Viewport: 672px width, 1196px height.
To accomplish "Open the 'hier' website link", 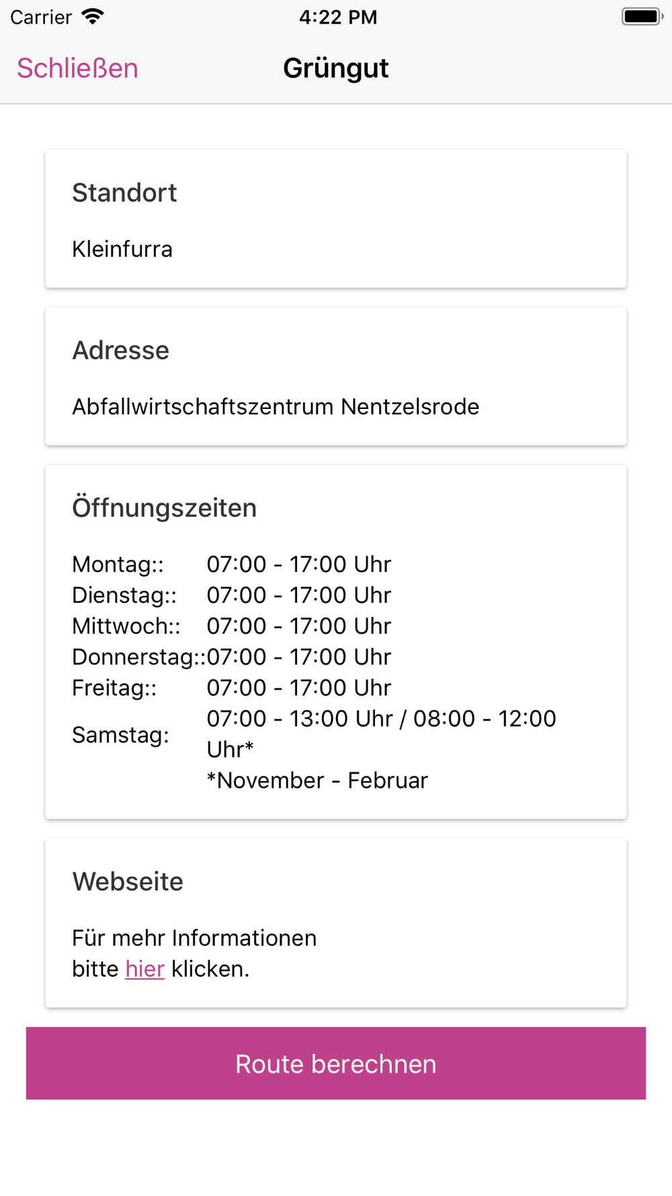I will click(x=144, y=969).
